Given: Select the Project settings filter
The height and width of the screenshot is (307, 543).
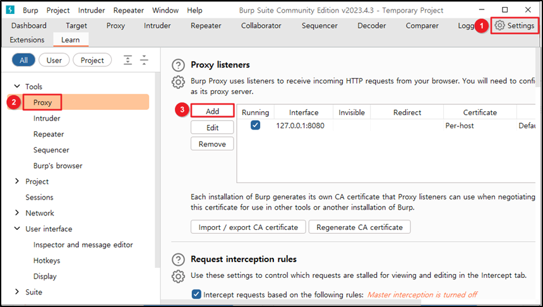Looking at the screenshot, I should (x=92, y=60).
